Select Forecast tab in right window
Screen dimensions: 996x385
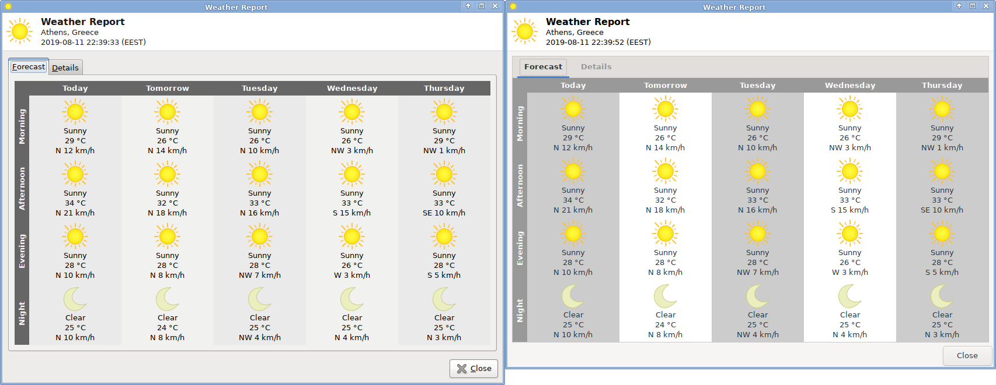pyautogui.click(x=543, y=67)
